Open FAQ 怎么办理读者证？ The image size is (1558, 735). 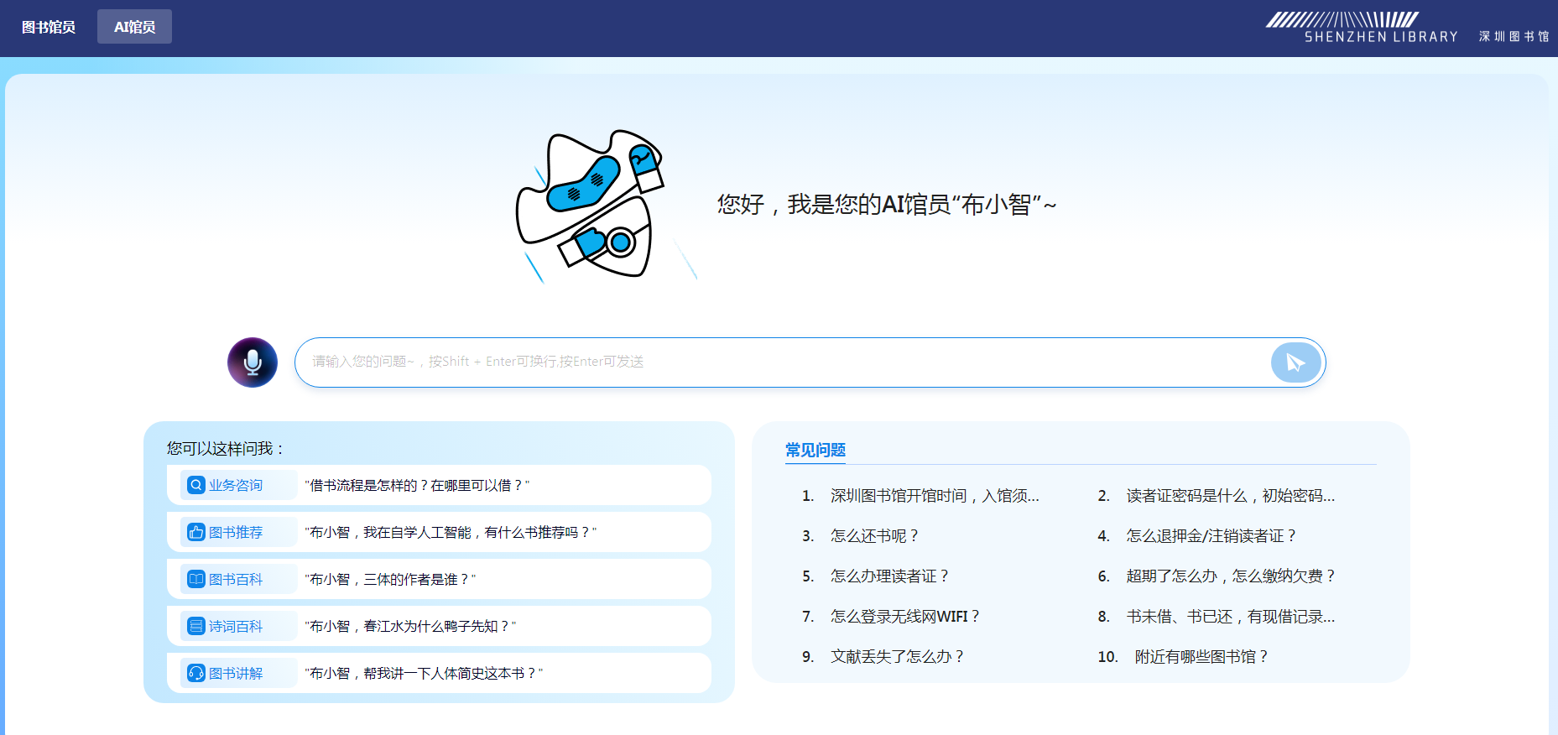889,576
